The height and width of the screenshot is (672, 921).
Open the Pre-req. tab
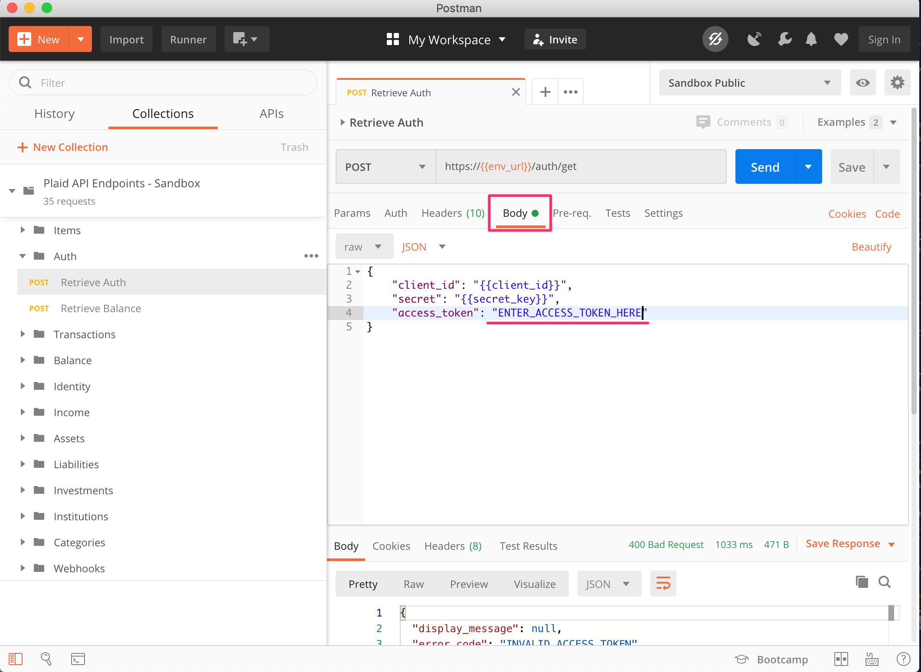click(572, 213)
